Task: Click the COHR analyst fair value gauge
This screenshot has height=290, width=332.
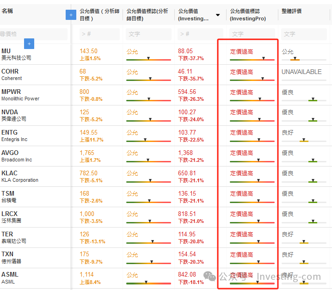Action: (x=148, y=80)
